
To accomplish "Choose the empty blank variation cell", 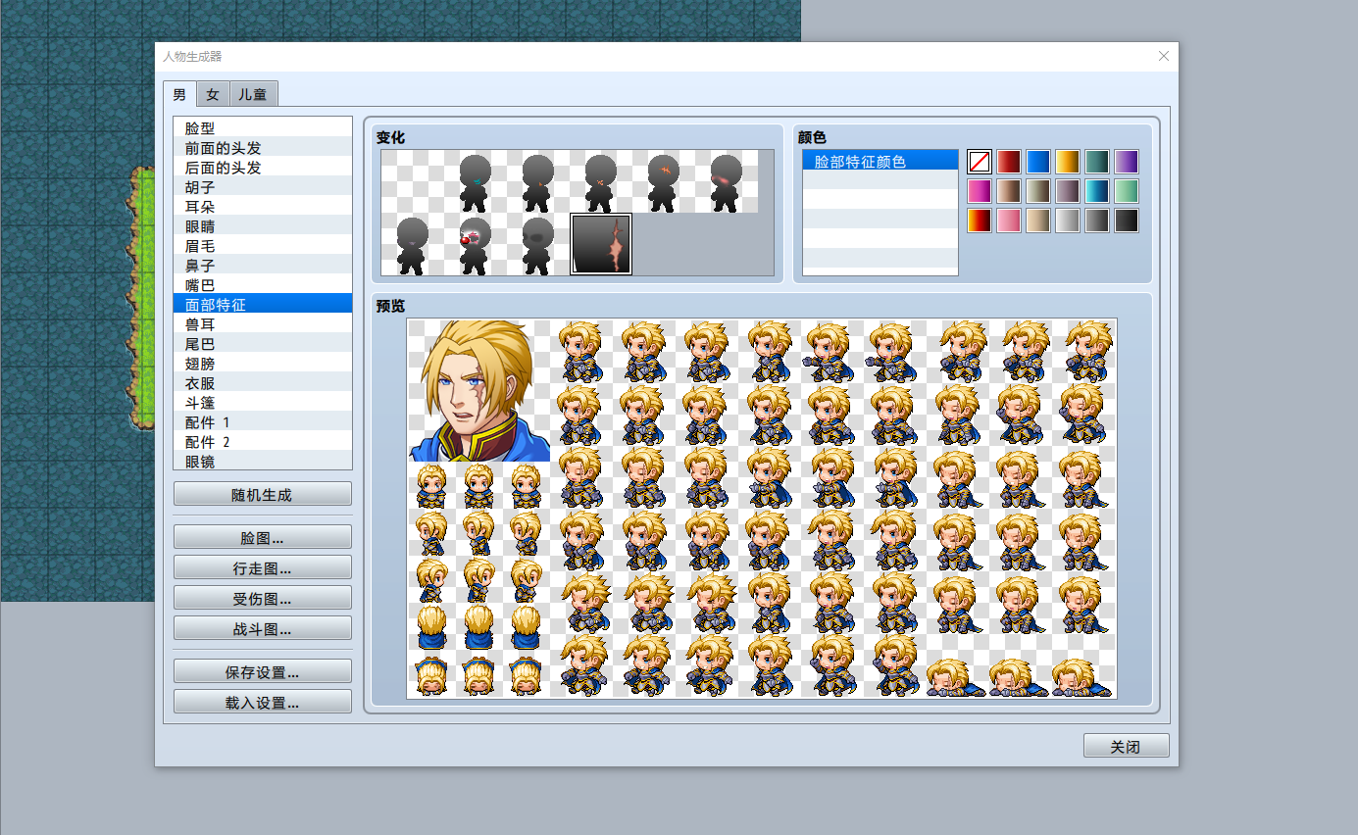I will 413,181.
